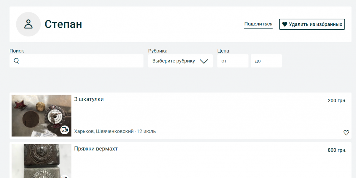Remove Степан from favorites
Screen dimensions: 356x178
(312, 24)
